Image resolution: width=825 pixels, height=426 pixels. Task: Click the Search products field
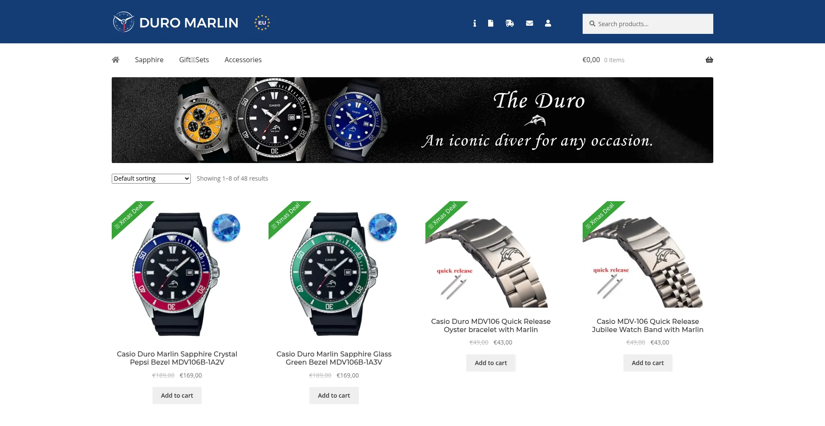(x=648, y=24)
